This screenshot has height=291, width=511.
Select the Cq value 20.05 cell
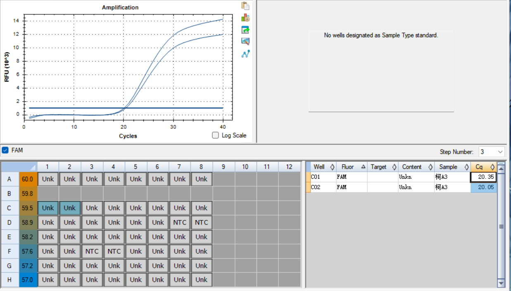coord(484,187)
